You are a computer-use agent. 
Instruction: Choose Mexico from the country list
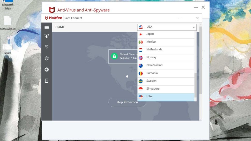[x=166, y=42]
